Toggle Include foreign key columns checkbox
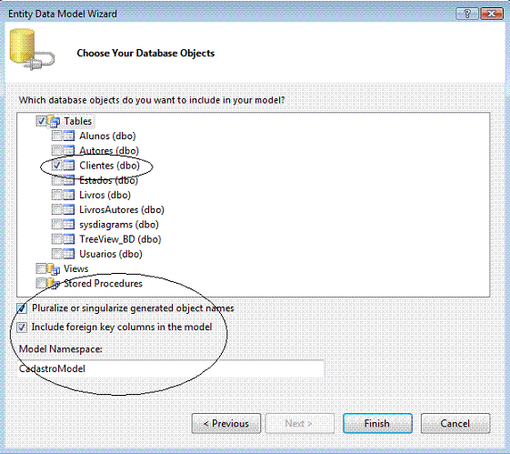 (22, 327)
